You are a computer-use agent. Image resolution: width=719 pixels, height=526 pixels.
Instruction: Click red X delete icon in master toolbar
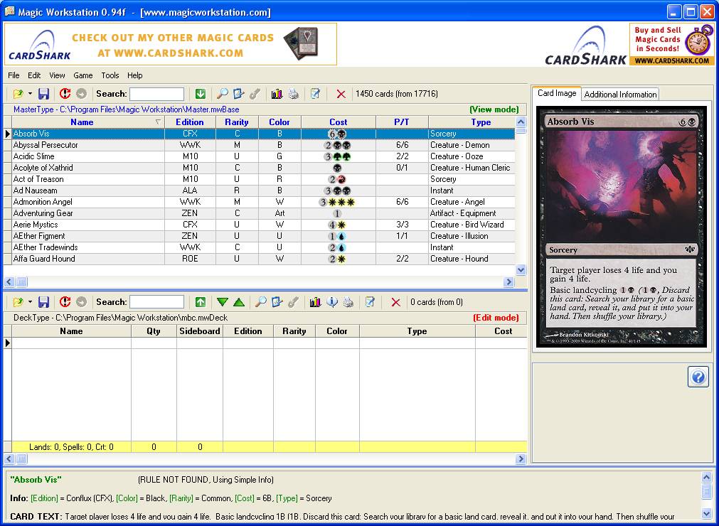(341, 94)
